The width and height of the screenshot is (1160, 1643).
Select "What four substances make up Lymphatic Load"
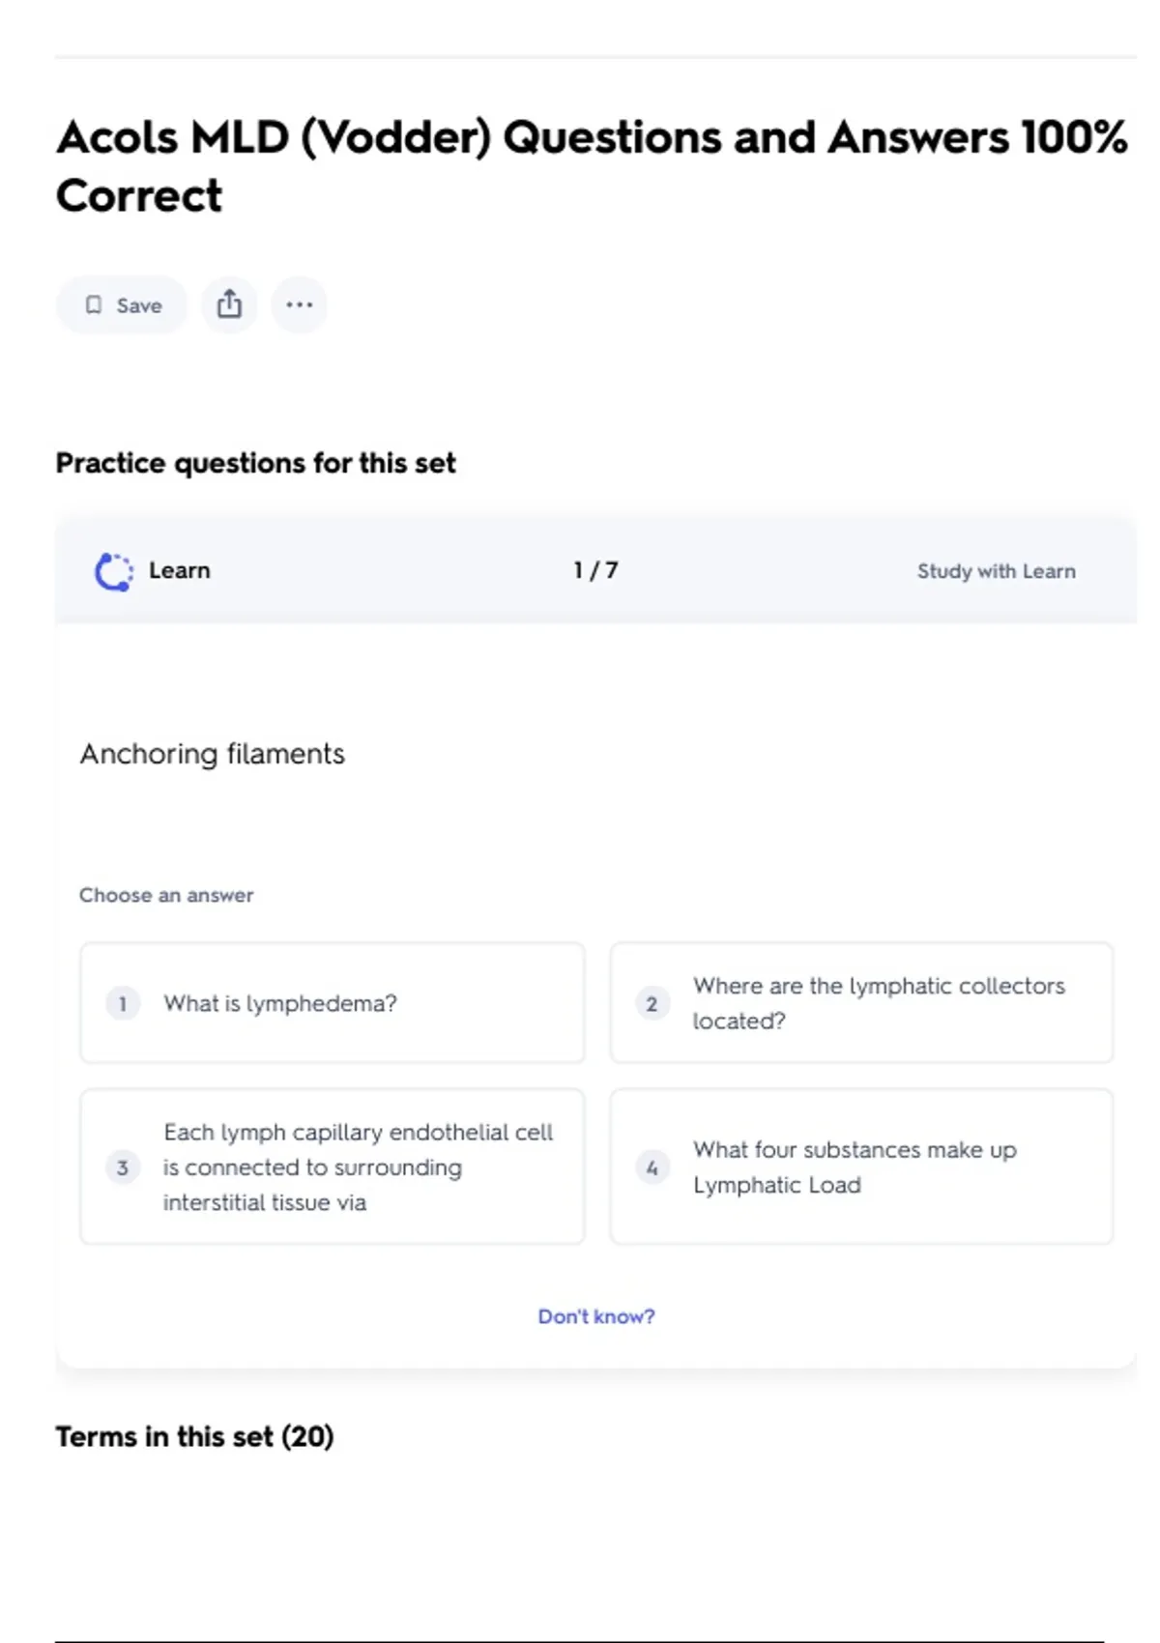[x=855, y=1167]
